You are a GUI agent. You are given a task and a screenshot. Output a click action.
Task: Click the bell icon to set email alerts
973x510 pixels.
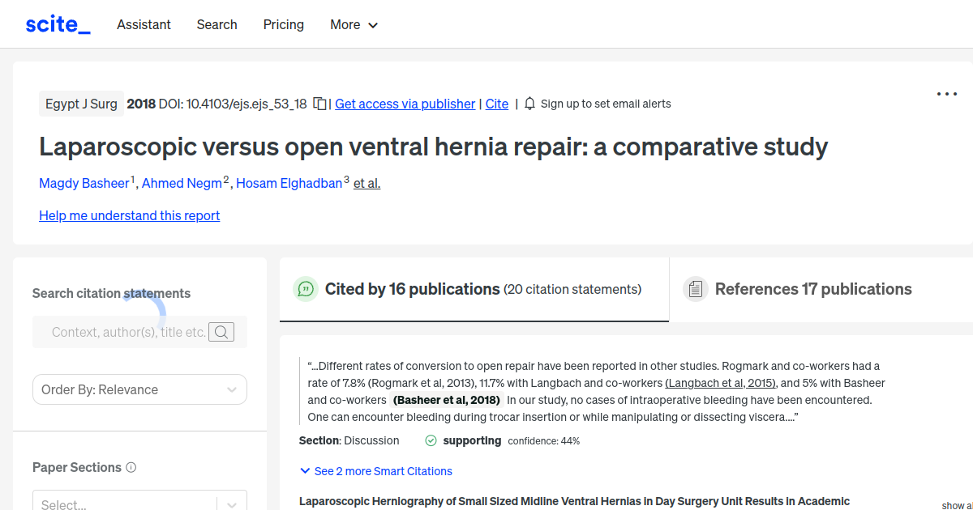529,104
